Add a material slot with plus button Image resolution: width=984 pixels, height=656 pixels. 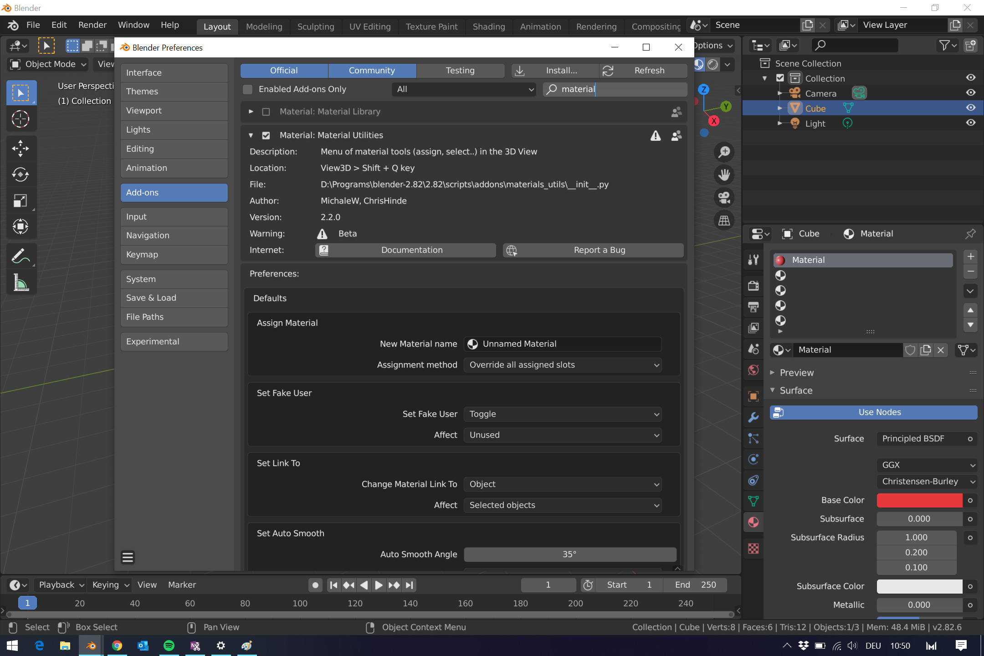(971, 256)
